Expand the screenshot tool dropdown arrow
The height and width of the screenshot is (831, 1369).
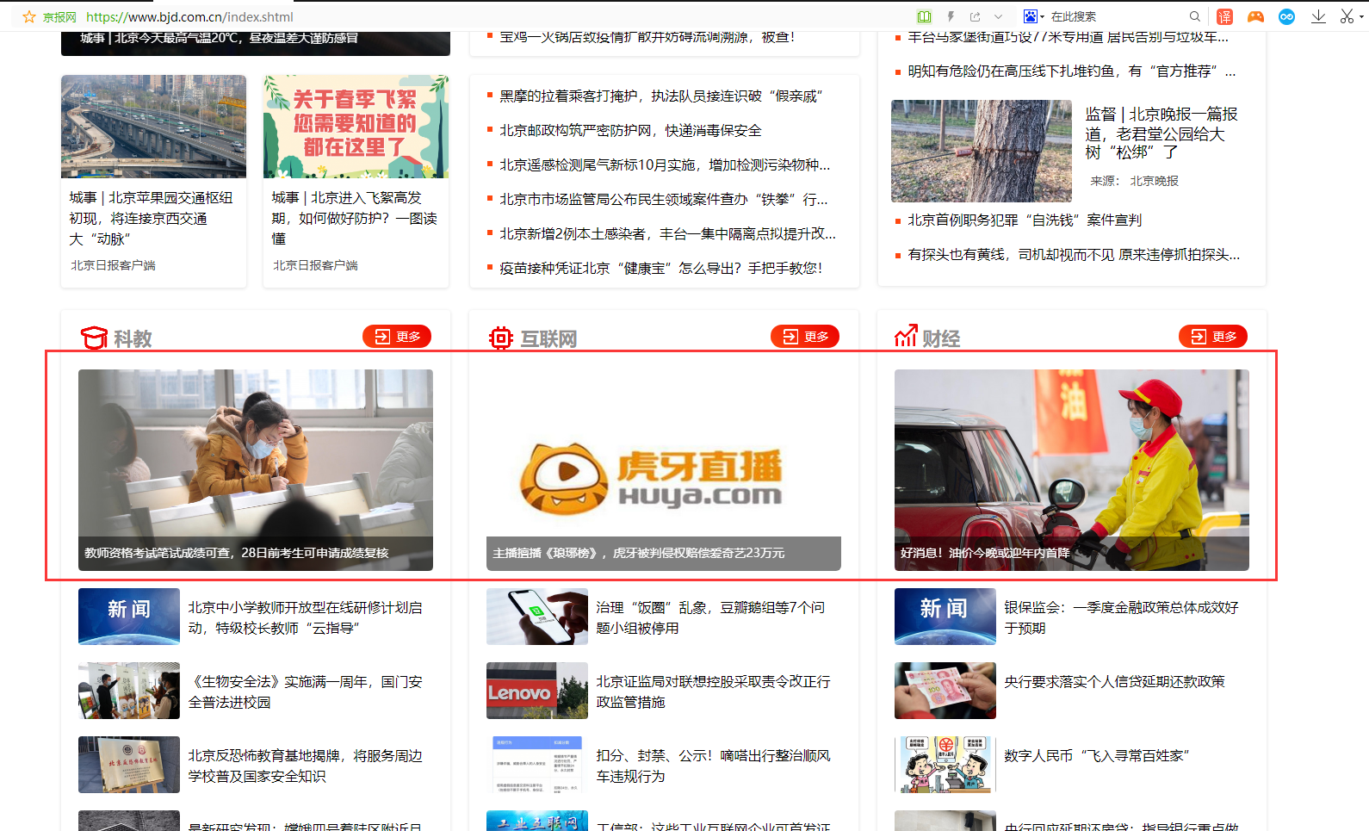pos(1361,16)
